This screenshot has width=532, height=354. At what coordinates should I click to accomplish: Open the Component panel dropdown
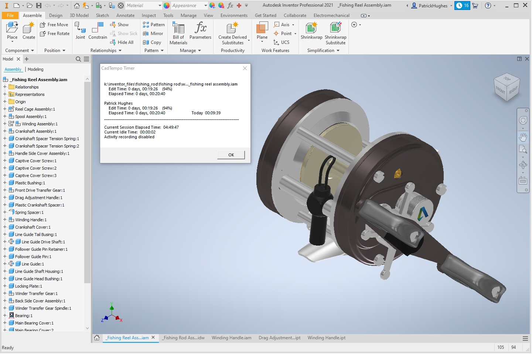pyautogui.click(x=20, y=51)
